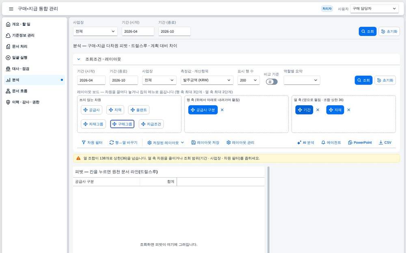This screenshot has width=406, height=253.
Task: Edit the panel 기간 (시작) field 2026-04
Action: [x=91, y=80]
